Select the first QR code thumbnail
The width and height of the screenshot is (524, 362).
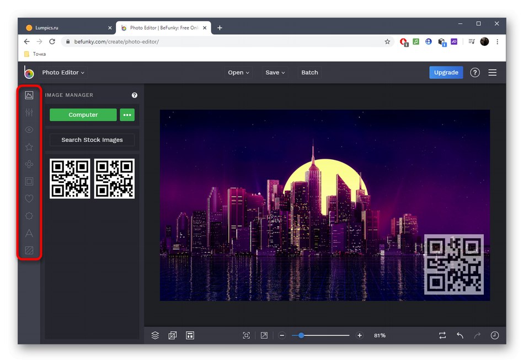pos(70,179)
